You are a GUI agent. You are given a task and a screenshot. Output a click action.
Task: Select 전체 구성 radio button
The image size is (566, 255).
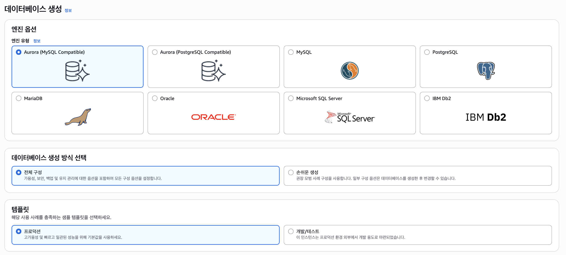pos(19,173)
